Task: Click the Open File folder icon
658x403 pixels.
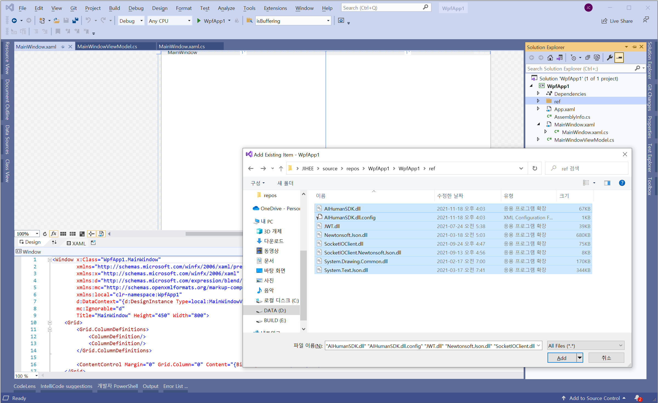Action: pyautogui.click(x=56, y=21)
